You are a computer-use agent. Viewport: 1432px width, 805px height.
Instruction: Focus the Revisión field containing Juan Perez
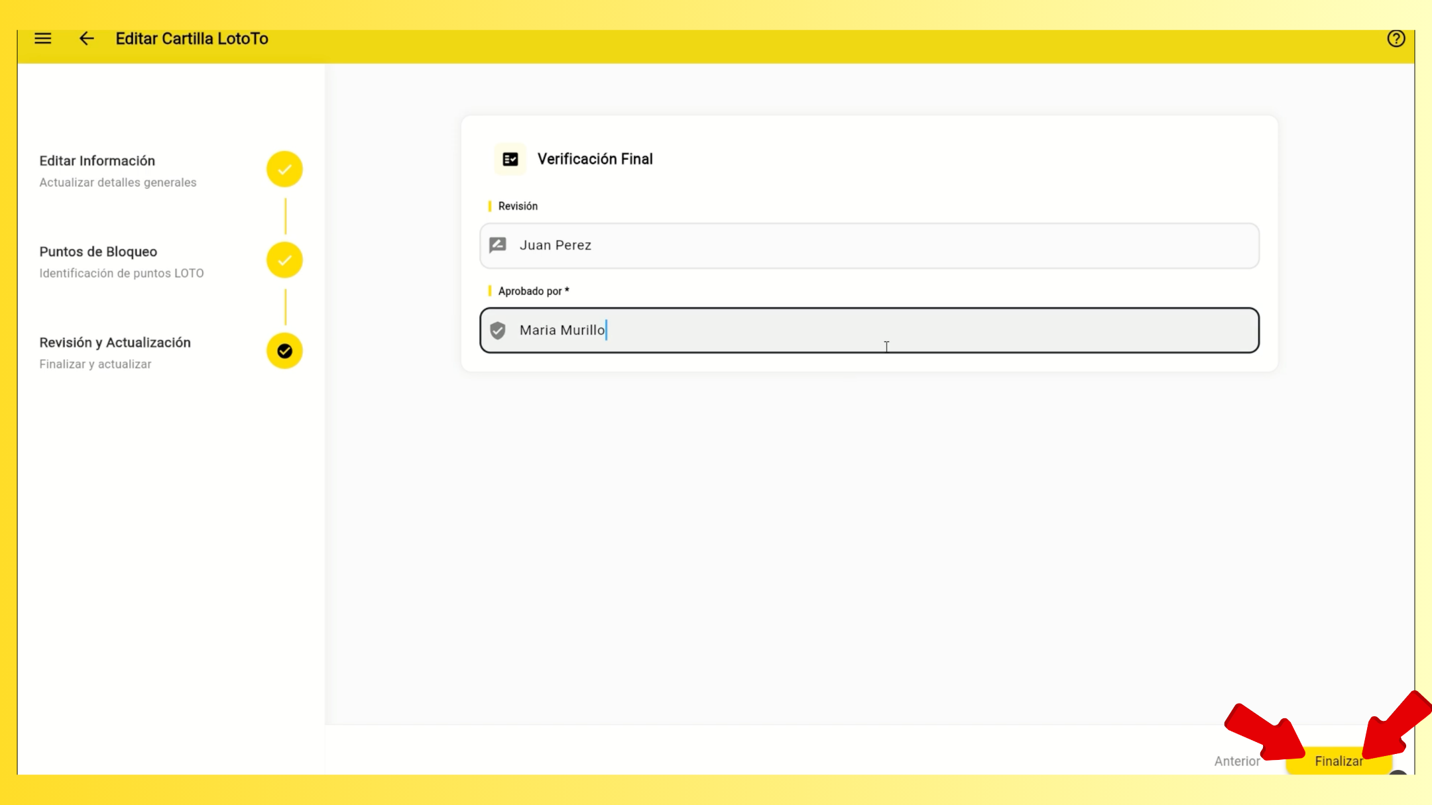tap(869, 246)
